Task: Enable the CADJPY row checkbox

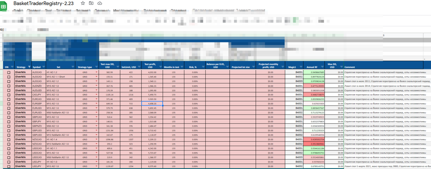Action: [x=9, y=95]
